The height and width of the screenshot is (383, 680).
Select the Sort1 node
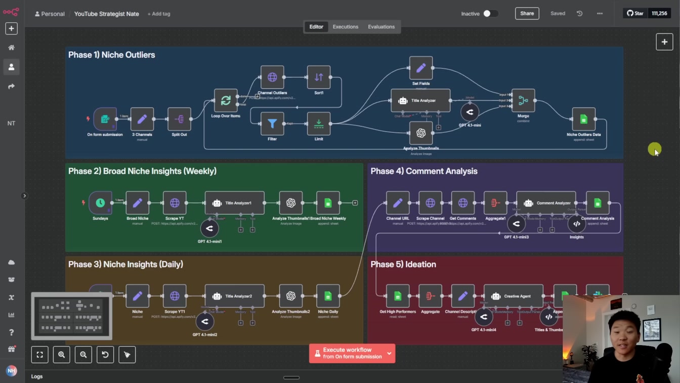click(x=319, y=78)
